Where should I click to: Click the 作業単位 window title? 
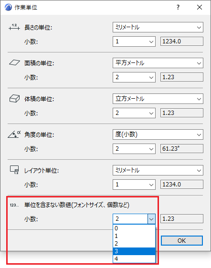tap(26, 7)
